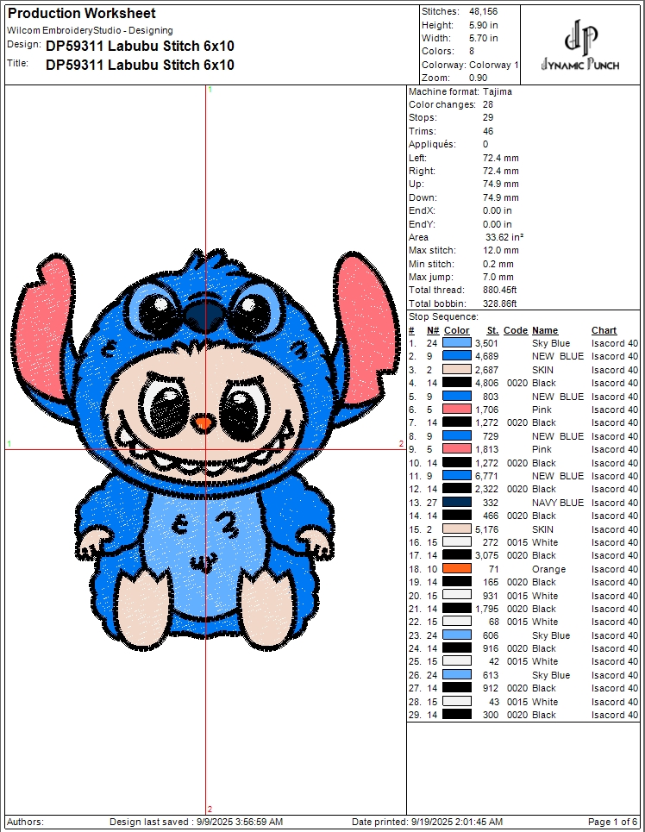The width and height of the screenshot is (645, 832).
Task: Click the Pink swatch in stop 6
Action: point(456,410)
